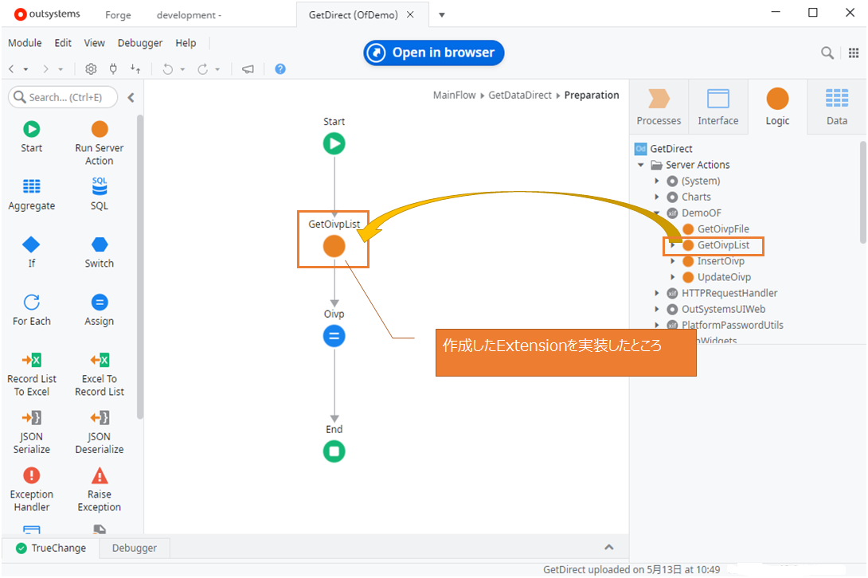
Task: Click the Oivp assign node in flow
Action: coord(334,336)
